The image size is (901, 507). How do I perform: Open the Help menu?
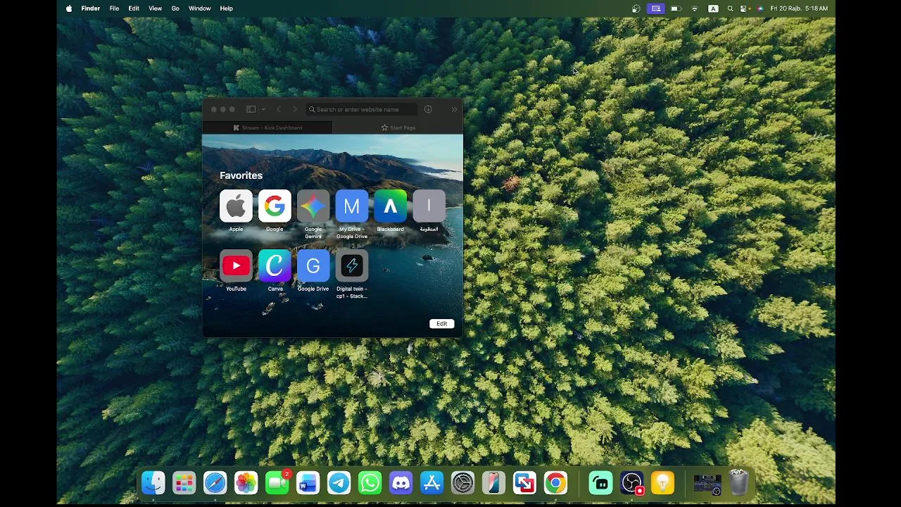coord(226,8)
